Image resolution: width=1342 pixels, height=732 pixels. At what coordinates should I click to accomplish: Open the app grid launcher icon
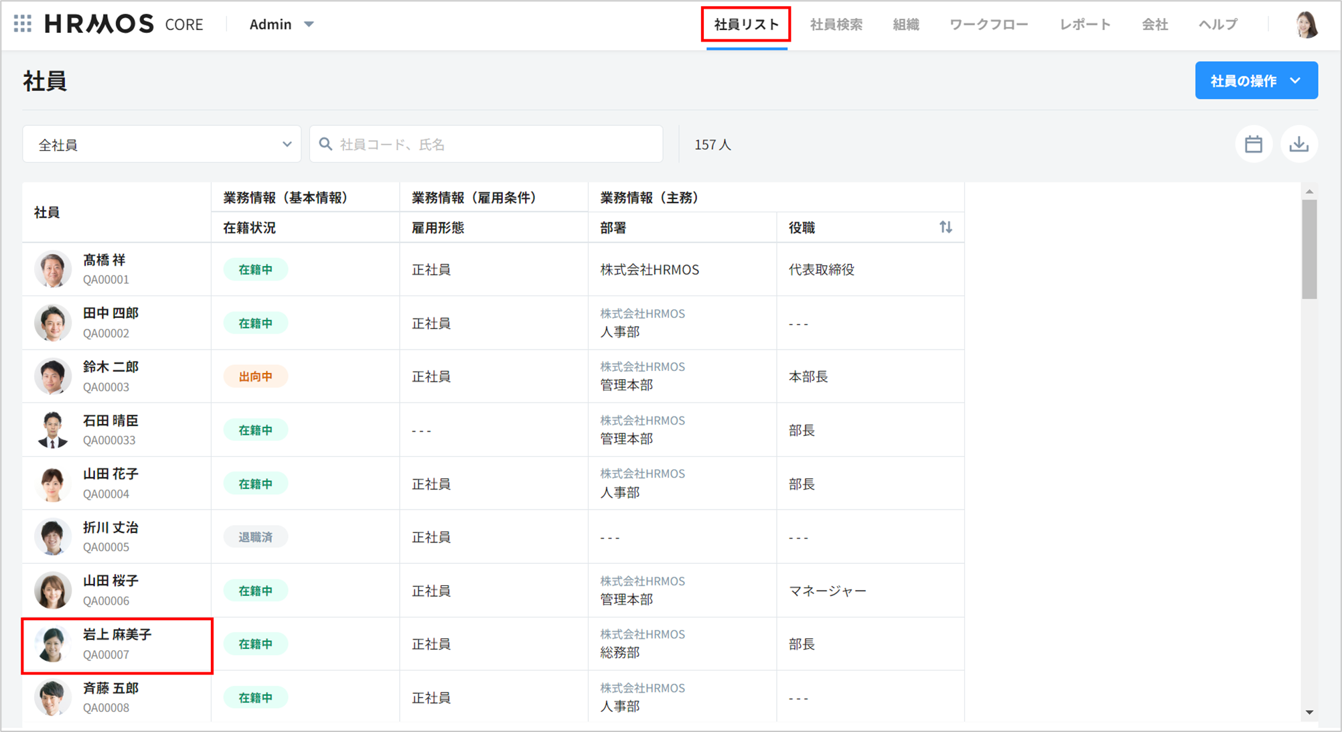23,24
